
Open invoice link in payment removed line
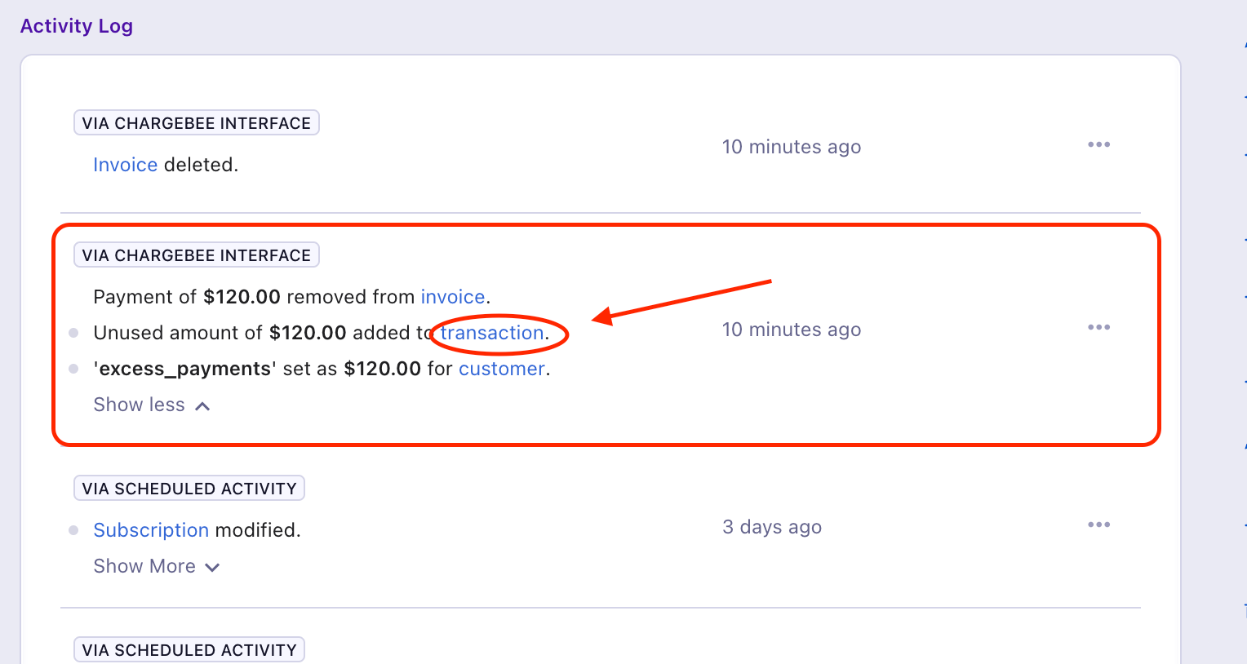[452, 297]
